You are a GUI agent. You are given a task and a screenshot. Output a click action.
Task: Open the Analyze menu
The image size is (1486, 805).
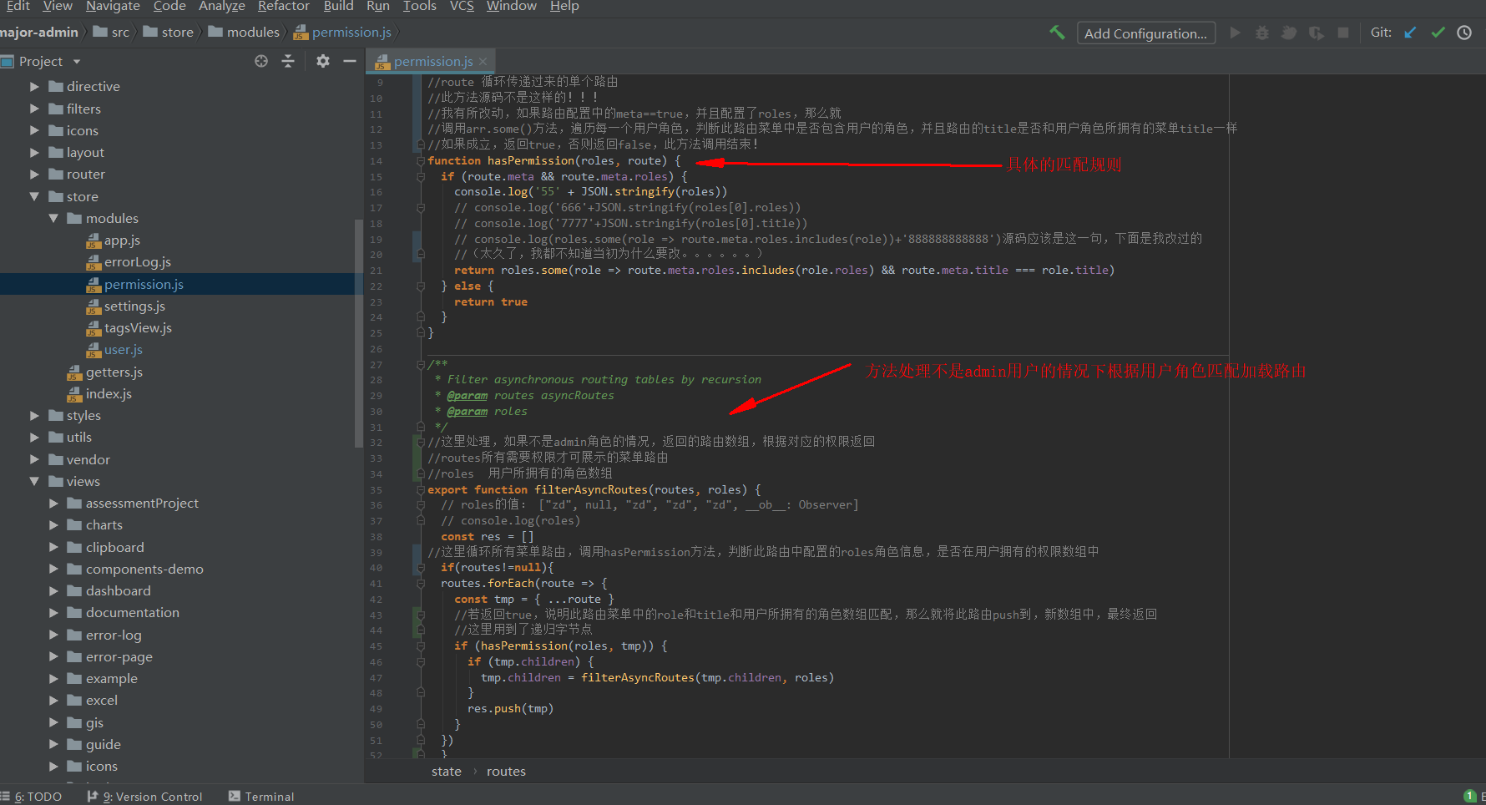click(222, 7)
